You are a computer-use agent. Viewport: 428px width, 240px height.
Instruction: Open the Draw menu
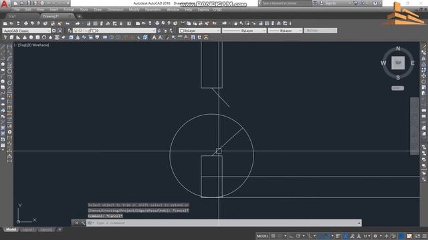coord(98,9)
